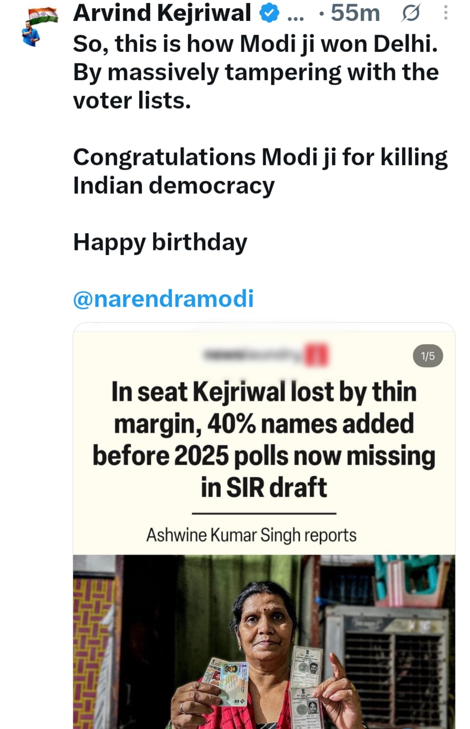Click the blue verified badge

click(x=269, y=13)
